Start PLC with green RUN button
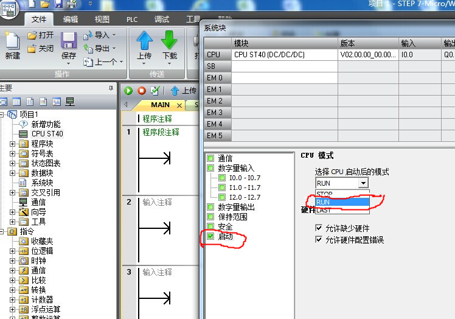455x319 pixels. pos(128,91)
